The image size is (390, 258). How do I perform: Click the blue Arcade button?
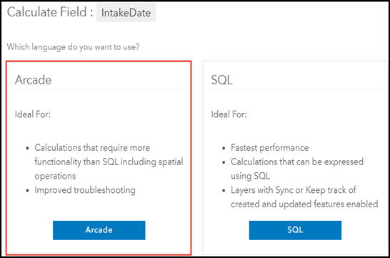99,230
